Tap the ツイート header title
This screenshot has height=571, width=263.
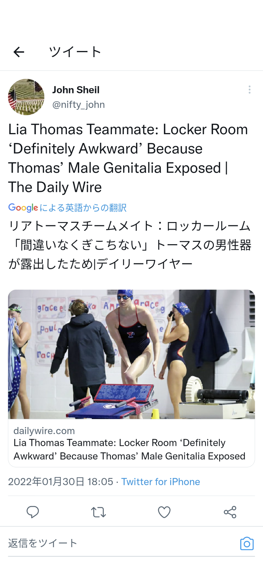(x=75, y=52)
